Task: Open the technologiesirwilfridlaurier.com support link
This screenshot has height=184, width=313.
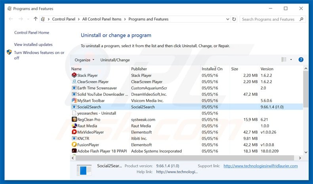Action: click(260, 166)
